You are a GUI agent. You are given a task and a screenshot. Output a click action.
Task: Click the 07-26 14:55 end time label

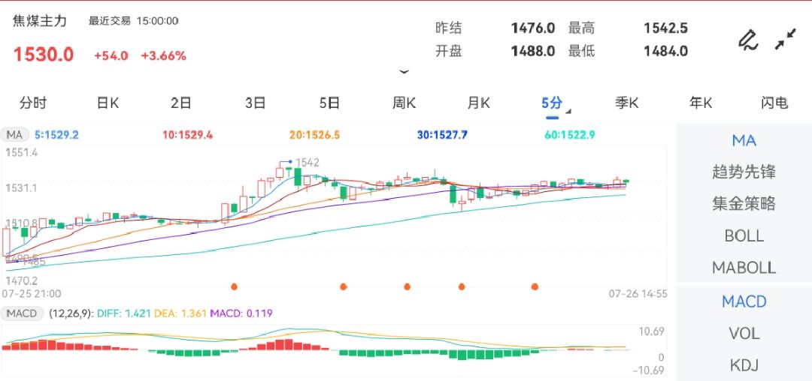pyautogui.click(x=638, y=294)
